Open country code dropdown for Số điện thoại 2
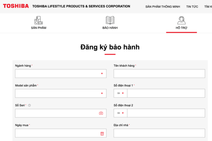Viewport: 212px width, 141px height. pyautogui.click(x=120, y=113)
